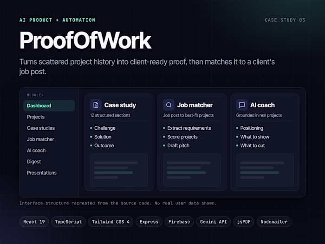Click the tagline starting with "Turns scattered"
Screen dimensions: 325x244
point(147,66)
